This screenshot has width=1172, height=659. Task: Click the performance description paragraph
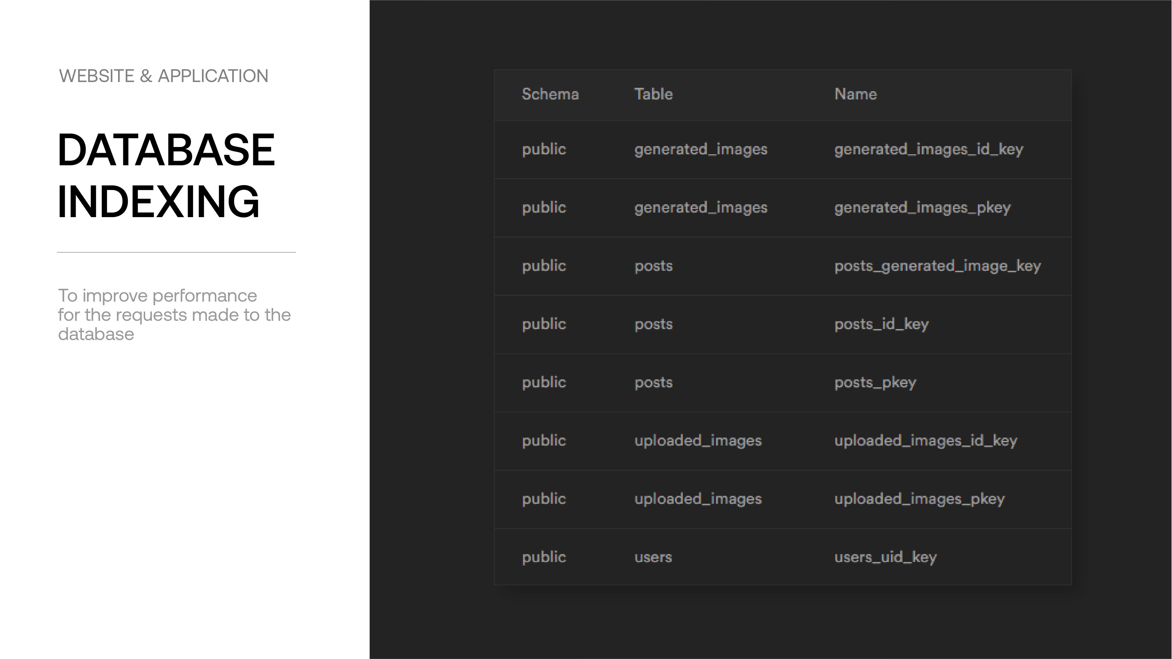[x=174, y=315]
